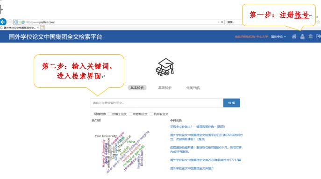Click Yale University in the word cloud
This screenshot has width=321, height=179.
[106, 136]
